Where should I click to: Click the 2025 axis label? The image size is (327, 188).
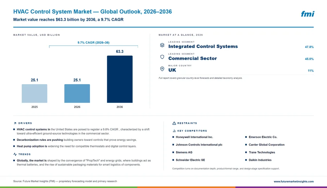(35, 107)
